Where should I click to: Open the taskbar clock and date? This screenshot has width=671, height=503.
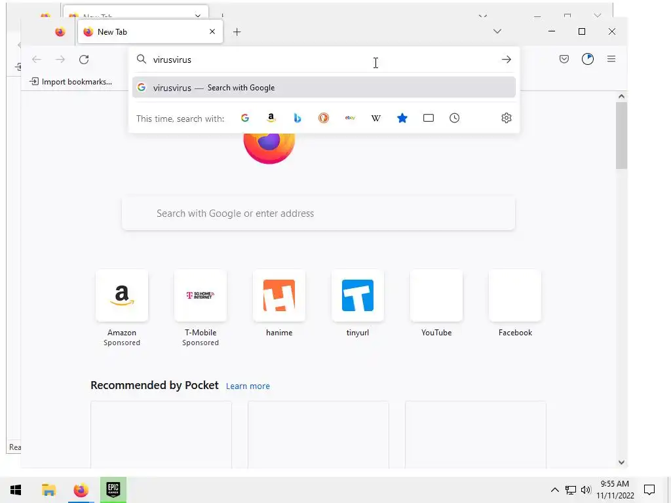[615, 490]
